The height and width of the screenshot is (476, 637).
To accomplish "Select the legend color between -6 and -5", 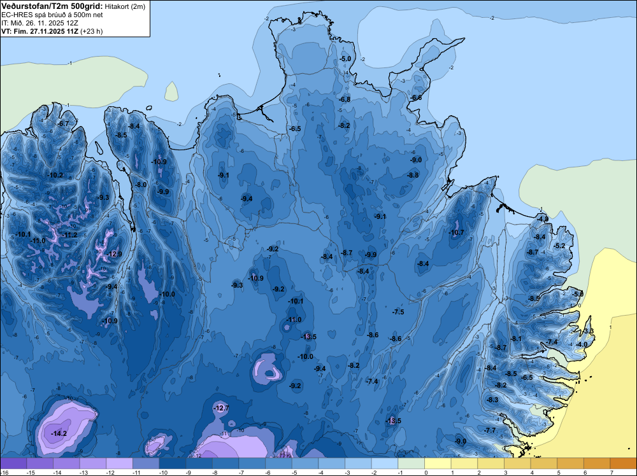I will tap(279, 463).
